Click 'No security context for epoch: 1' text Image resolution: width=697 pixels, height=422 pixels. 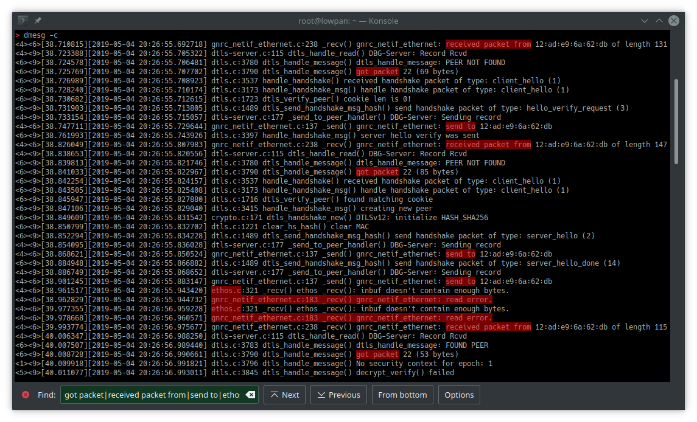pyautogui.click(x=424, y=364)
